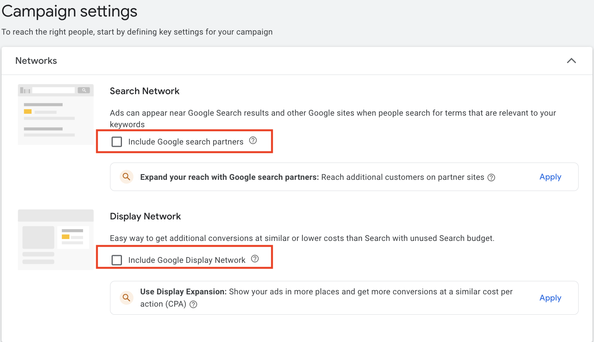
Task: Click magnifier icon in Use Display Expansion card
Action: 126,297
